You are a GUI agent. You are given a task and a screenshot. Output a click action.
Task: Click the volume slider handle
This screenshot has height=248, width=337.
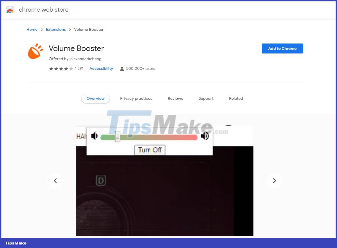pyautogui.click(x=118, y=137)
